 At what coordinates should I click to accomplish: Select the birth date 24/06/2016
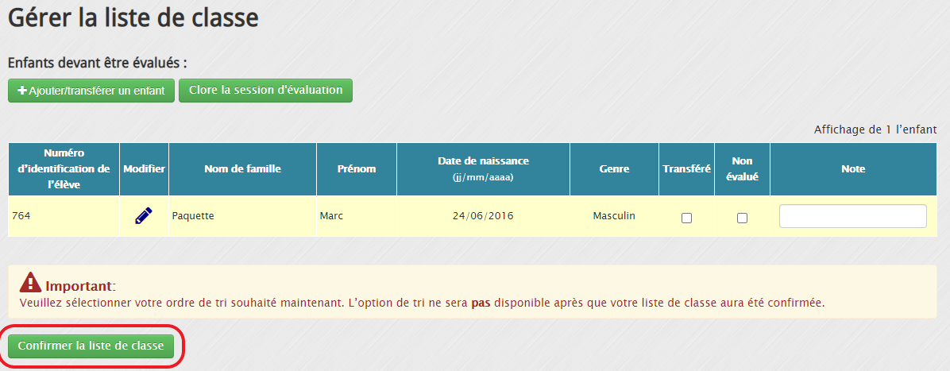click(483, 216)
